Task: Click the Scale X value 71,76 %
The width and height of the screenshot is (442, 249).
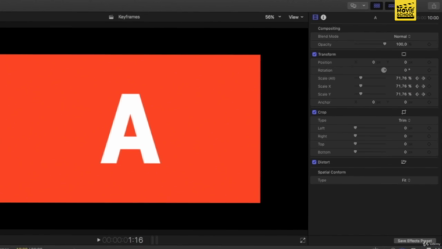Action: click(x=403, y=86)
